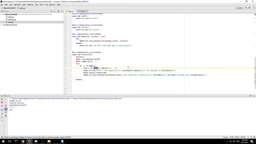Screen dimensions: 256x144
Task: Open Google Chrome from the taskbar
Action: click(23, 141)
